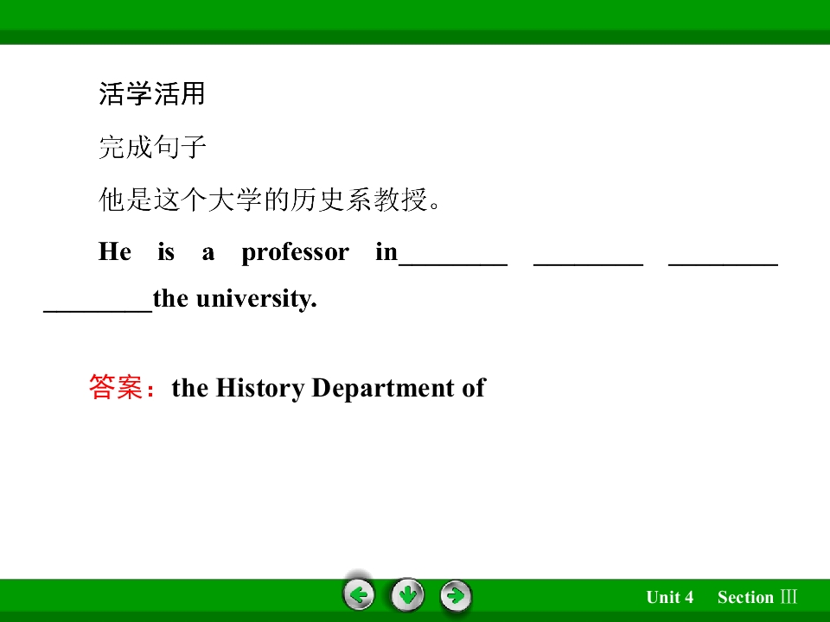Click the word 'of' ending the answer

coord(474,388)
